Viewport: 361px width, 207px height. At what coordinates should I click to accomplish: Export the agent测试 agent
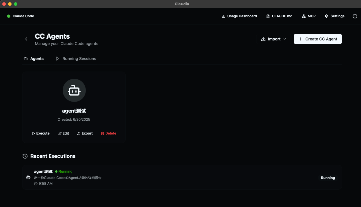[x=85, y=133]
